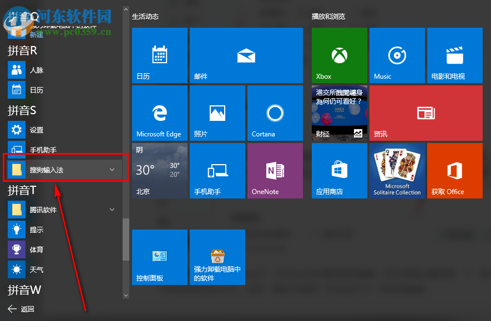Screen dimensions: 491x321
Task: Click the 搜狗输入法 folder icon
Action: (17, 170)
